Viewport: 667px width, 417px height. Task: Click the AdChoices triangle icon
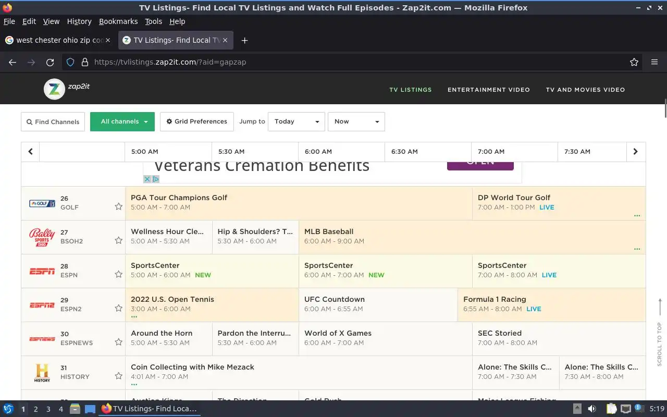(x=155, y=179)
